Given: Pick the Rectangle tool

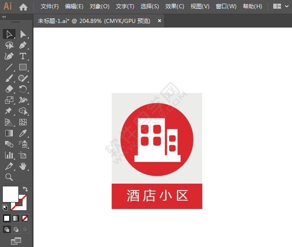Looking at the screenshot, I should pos(23,67).
